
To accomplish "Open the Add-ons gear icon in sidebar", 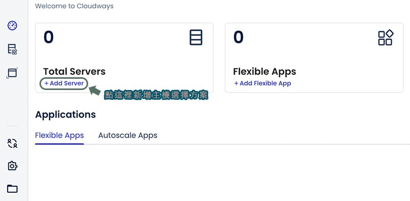I will (12, 166).
